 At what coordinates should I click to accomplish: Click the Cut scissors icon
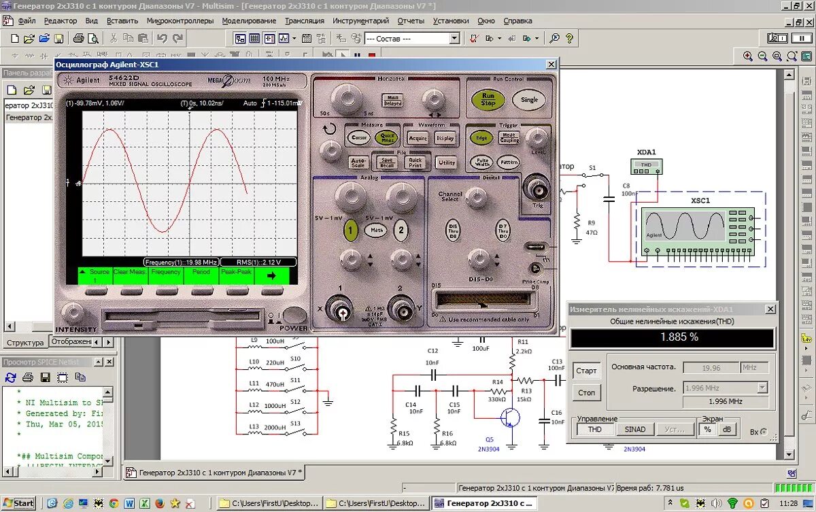[x=114, y=38]
